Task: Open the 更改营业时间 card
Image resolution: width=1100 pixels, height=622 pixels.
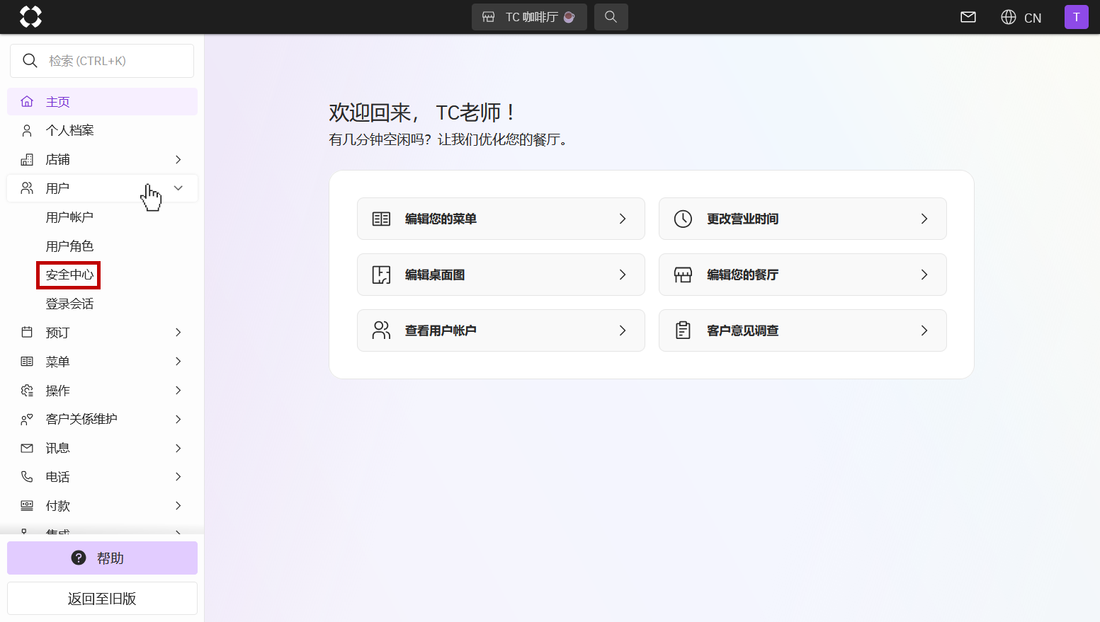Action: [803, 219]
